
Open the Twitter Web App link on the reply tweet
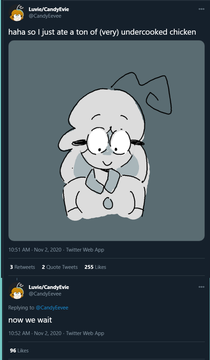coord(85,333)
